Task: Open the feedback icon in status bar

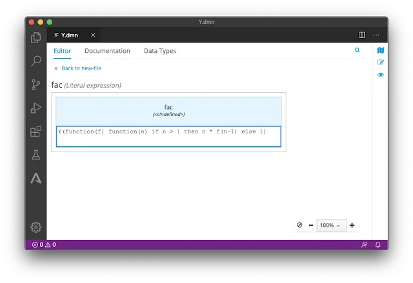Action: pyautogui.click(x=364, y=244)
